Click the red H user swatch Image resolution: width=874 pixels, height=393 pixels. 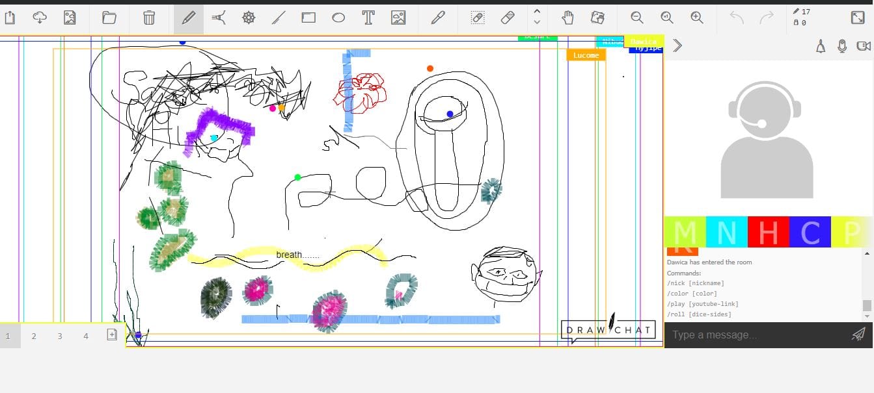click(768, 232)
